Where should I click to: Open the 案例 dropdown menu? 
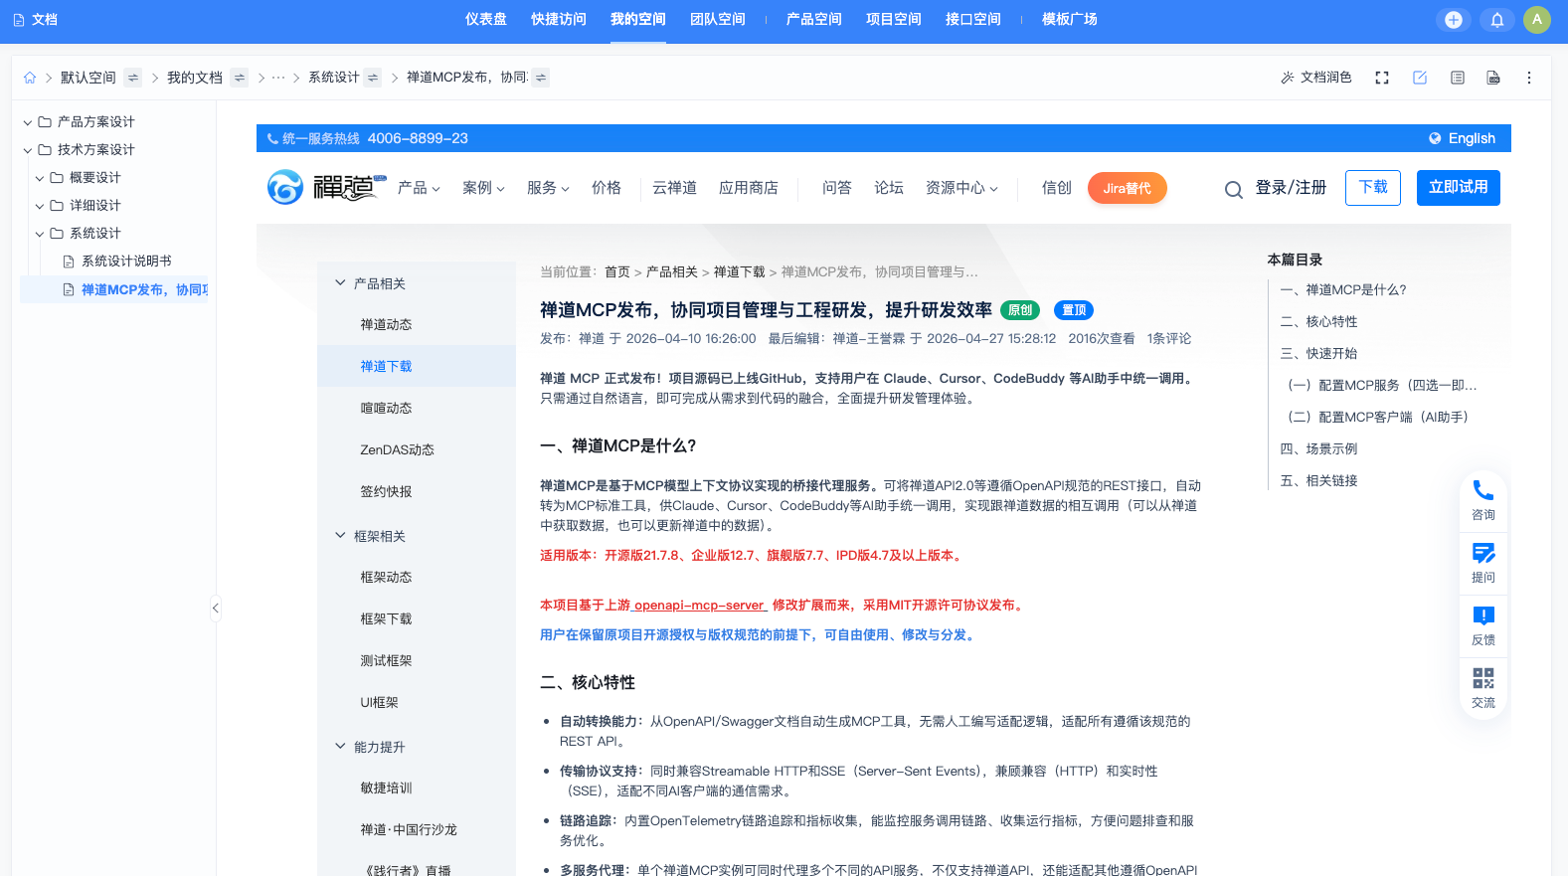pos(484,188)
